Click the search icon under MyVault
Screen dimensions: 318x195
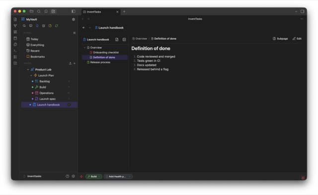[x=24, y=26]
